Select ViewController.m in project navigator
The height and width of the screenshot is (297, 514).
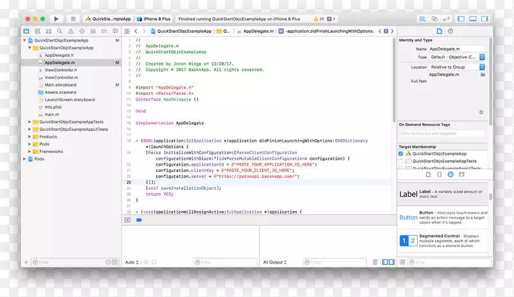click(x=61, y=77)
